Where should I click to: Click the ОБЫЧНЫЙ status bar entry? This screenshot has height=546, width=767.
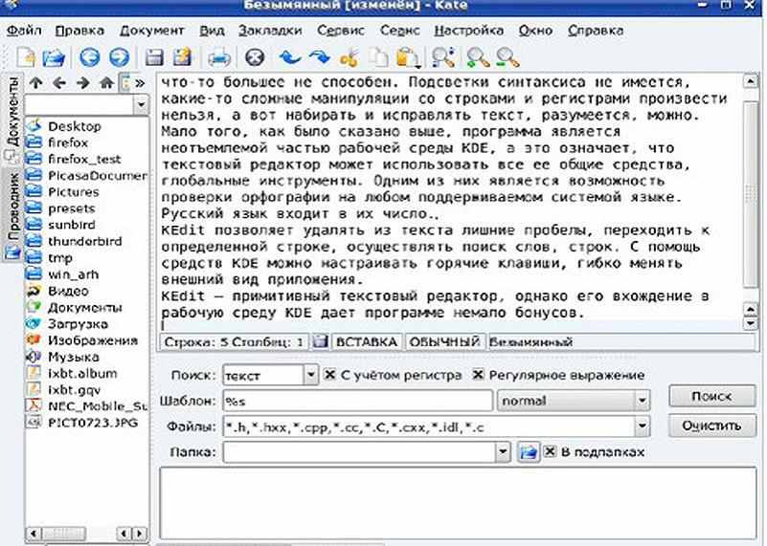point(444,342)
